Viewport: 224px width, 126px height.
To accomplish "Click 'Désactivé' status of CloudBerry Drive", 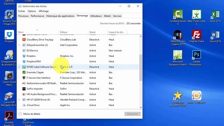I will [94, 40].
